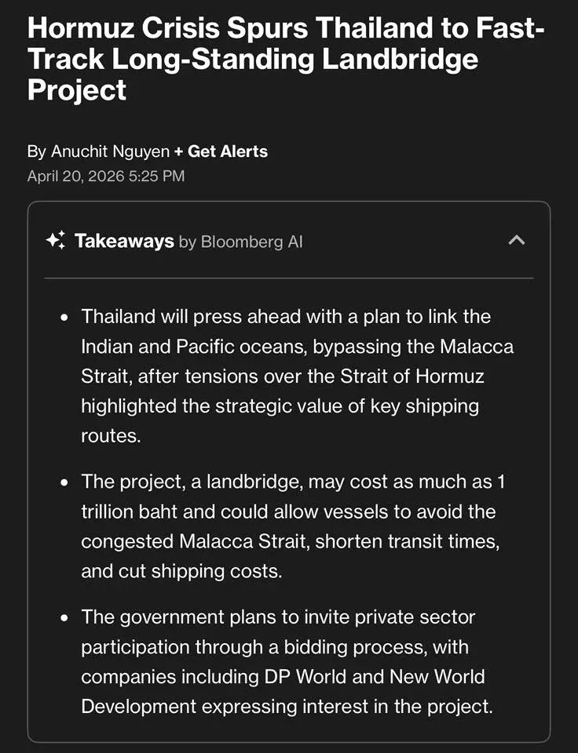Click the bold Takeaways heading

[x=124, y=241]
